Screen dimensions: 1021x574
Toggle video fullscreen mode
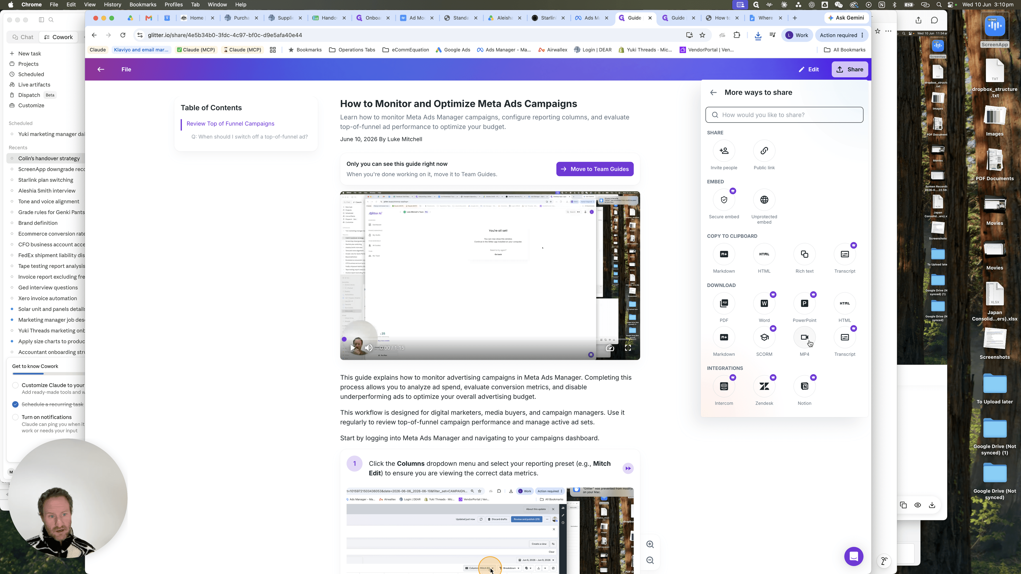628,348
